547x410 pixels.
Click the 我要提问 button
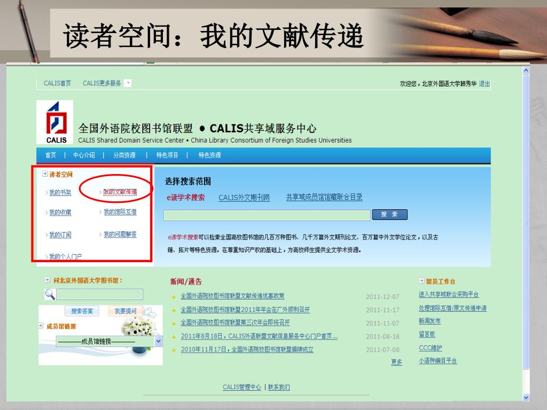(x=126, y=311)
